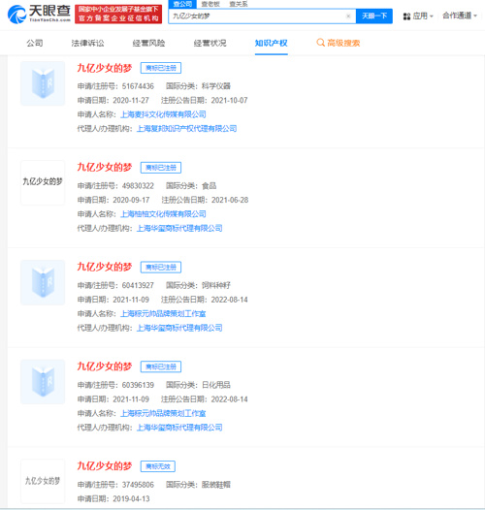Switch to the 经营风险 tab
The height and width of the screenshot is (510, 485).
(148, 43)
